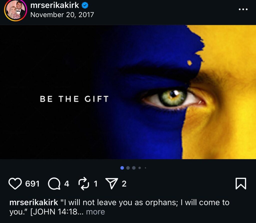Select the highlighted first carousel dot
The height and width of the screenshot is (223, 256).
pyautogui.click(x=122, y=168)
